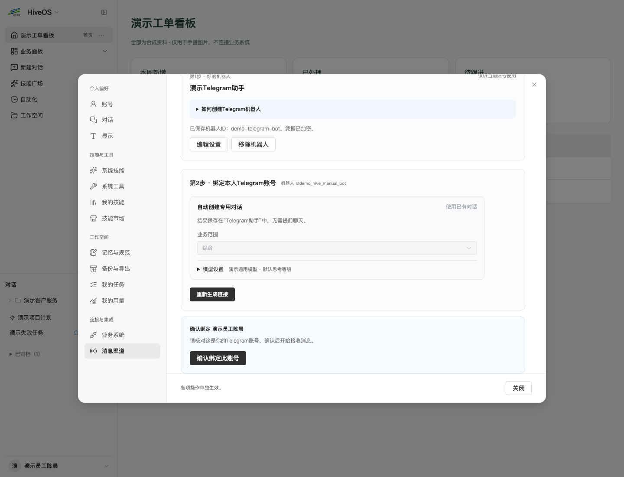Open 工作空间 folder in sidebar
Image resolution: width=624 pixels, height=477 pixels.
click(59, 115)
